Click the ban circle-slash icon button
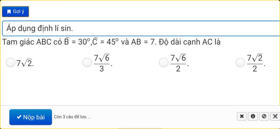Image resolution: width=280 pixels, height=129 pixels. click(264, 116)
